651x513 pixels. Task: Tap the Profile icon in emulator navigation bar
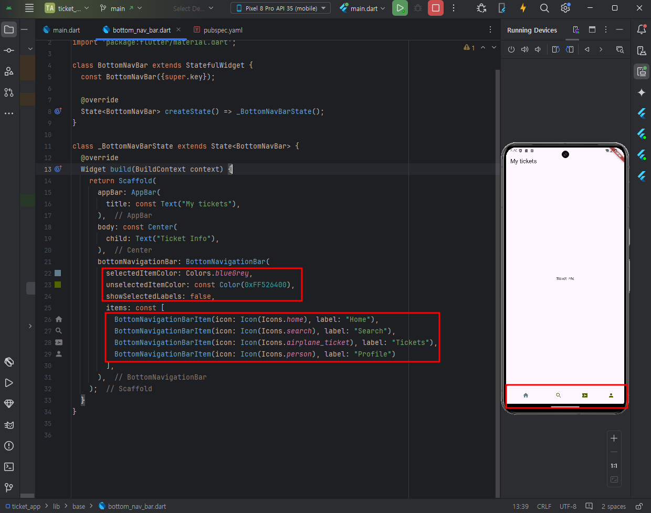(611, 395)
